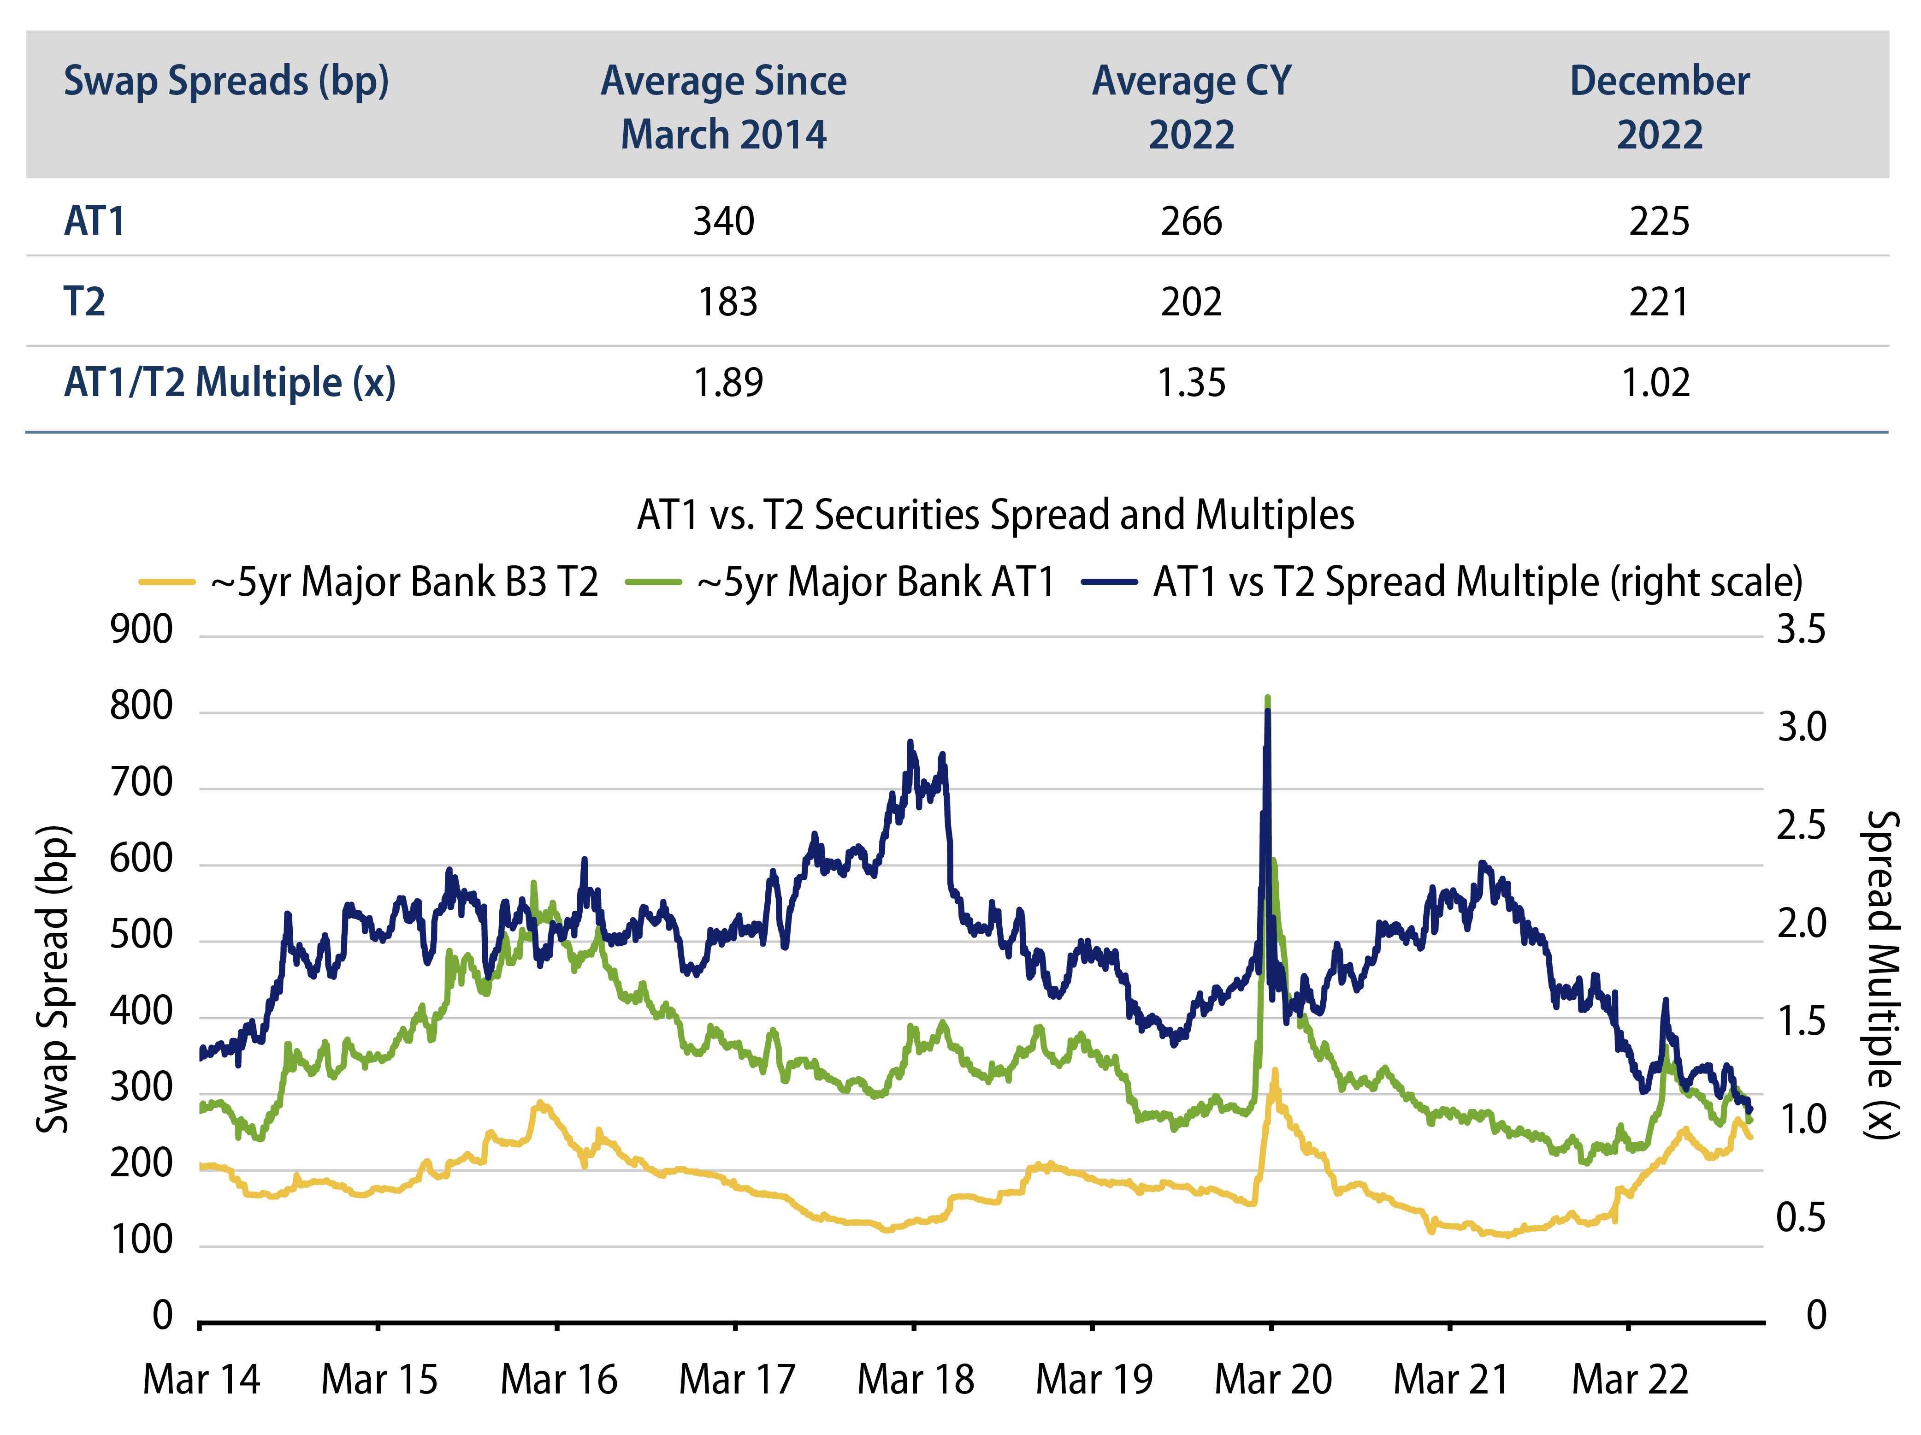Click the '~5yr Major Bank B3 T2' legend label
Screen dimensions: 1921x1435
click(x=405, y=582)
